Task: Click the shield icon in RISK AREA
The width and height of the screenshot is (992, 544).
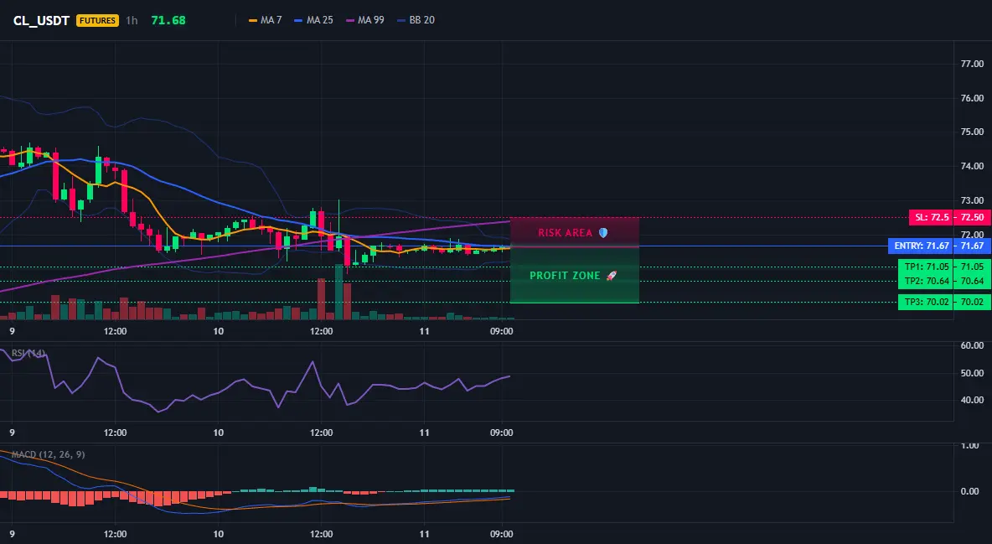Action: pos(603,232)
